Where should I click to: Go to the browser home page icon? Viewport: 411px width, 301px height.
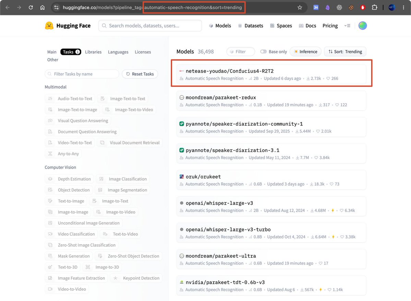[43, 7]
